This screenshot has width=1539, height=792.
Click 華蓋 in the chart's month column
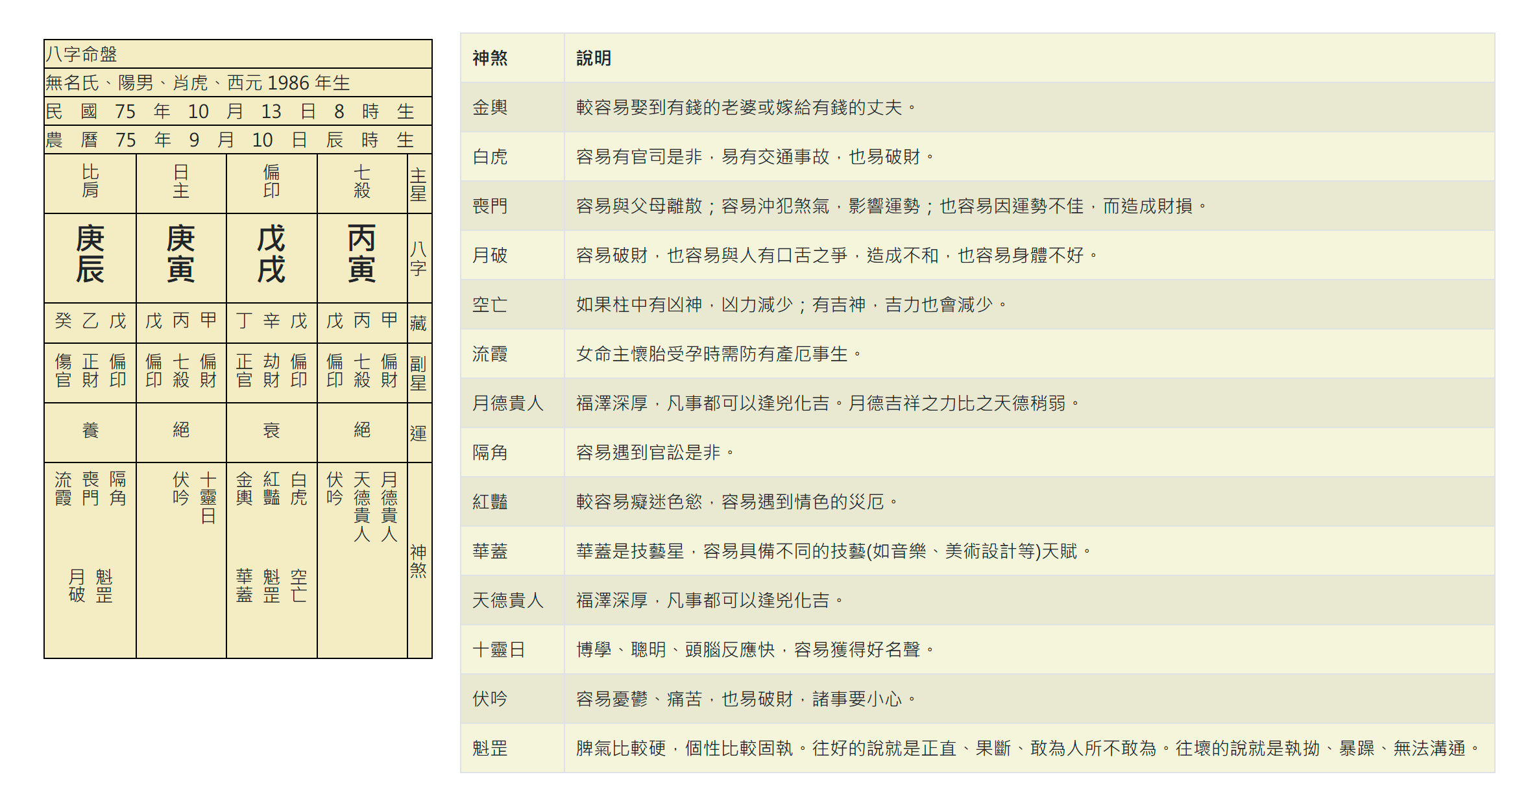point(244,586)
